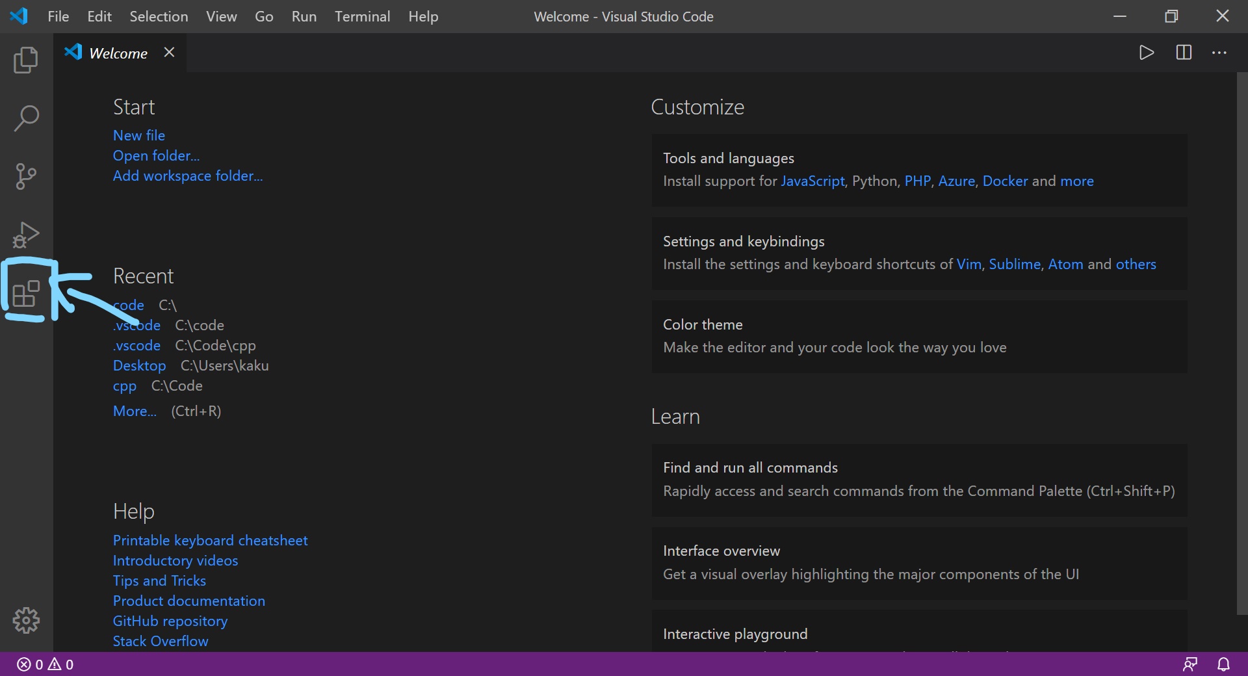This screenshot has height=676, width=1248.
Task: Open the Manage gear icon
Action: tap(26, 620)
